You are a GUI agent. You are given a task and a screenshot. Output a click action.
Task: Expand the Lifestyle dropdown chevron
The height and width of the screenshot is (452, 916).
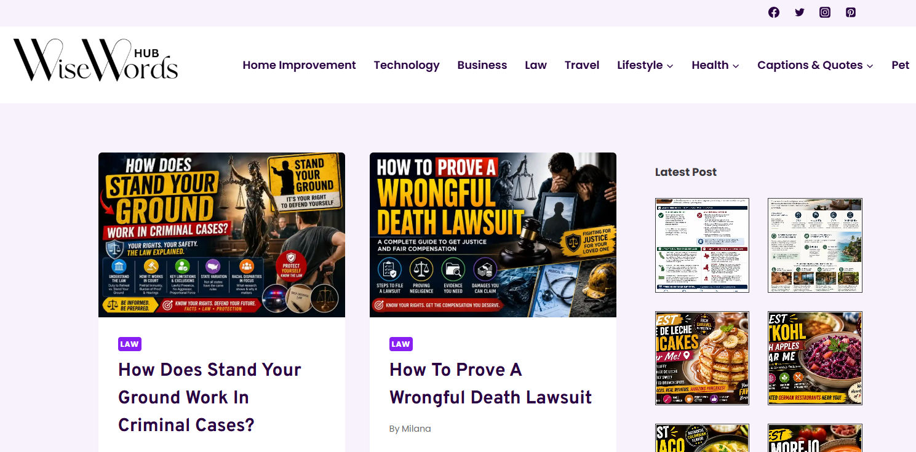(x=670, y=66)
